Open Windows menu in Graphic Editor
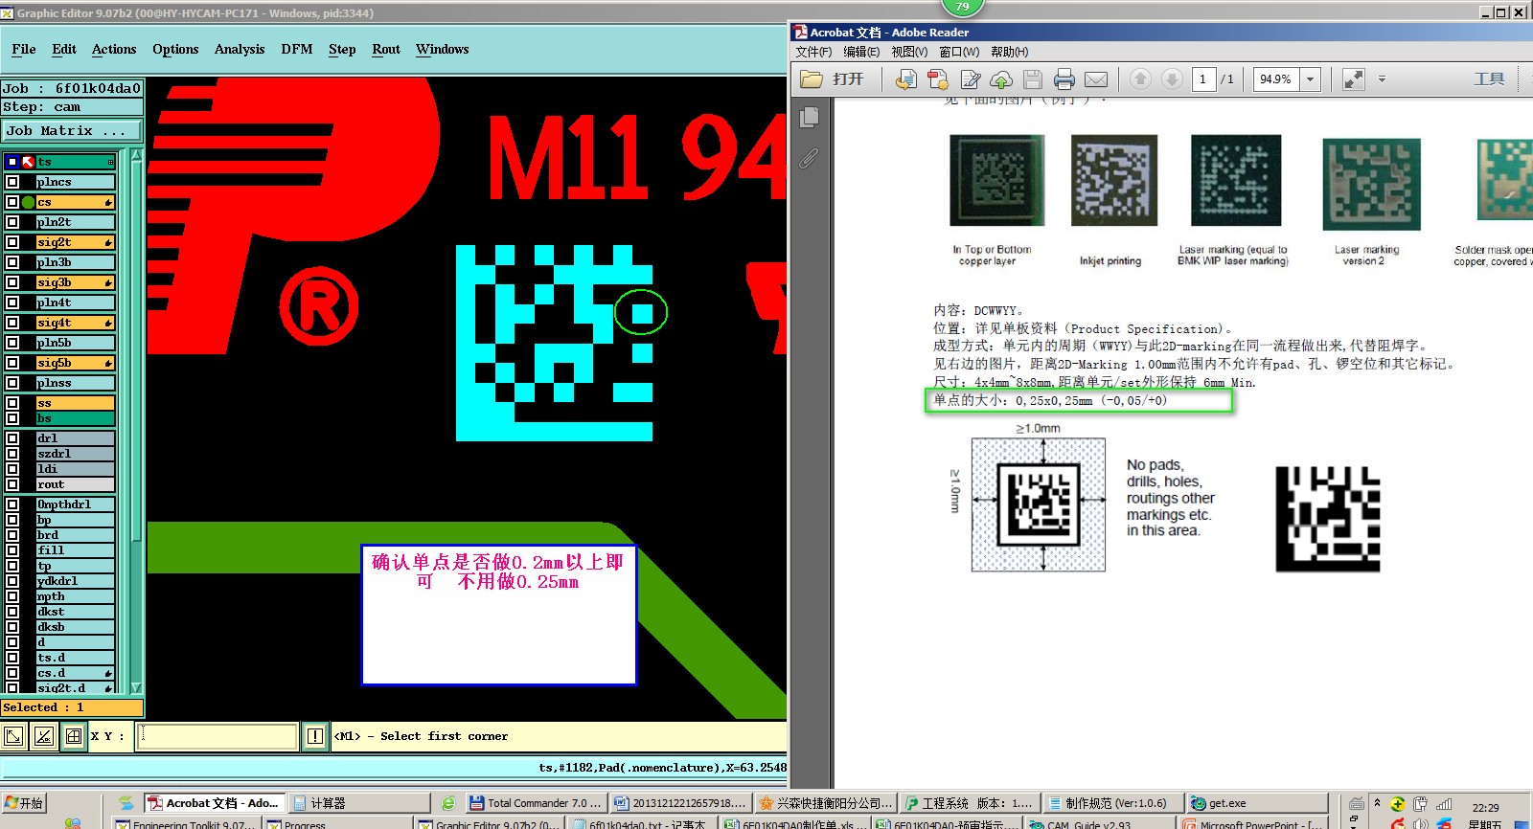1533x829 pixels. [443, 49]
